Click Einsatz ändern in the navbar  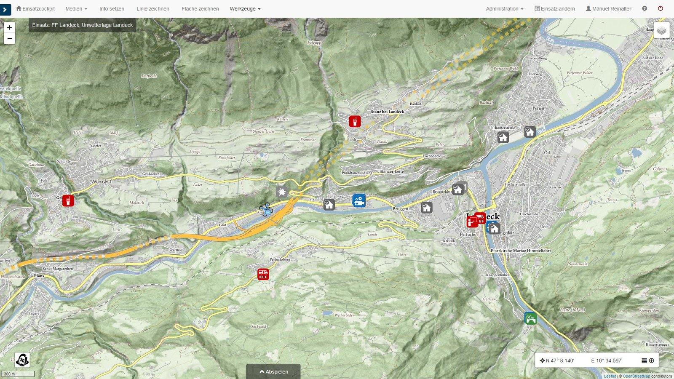555,8
